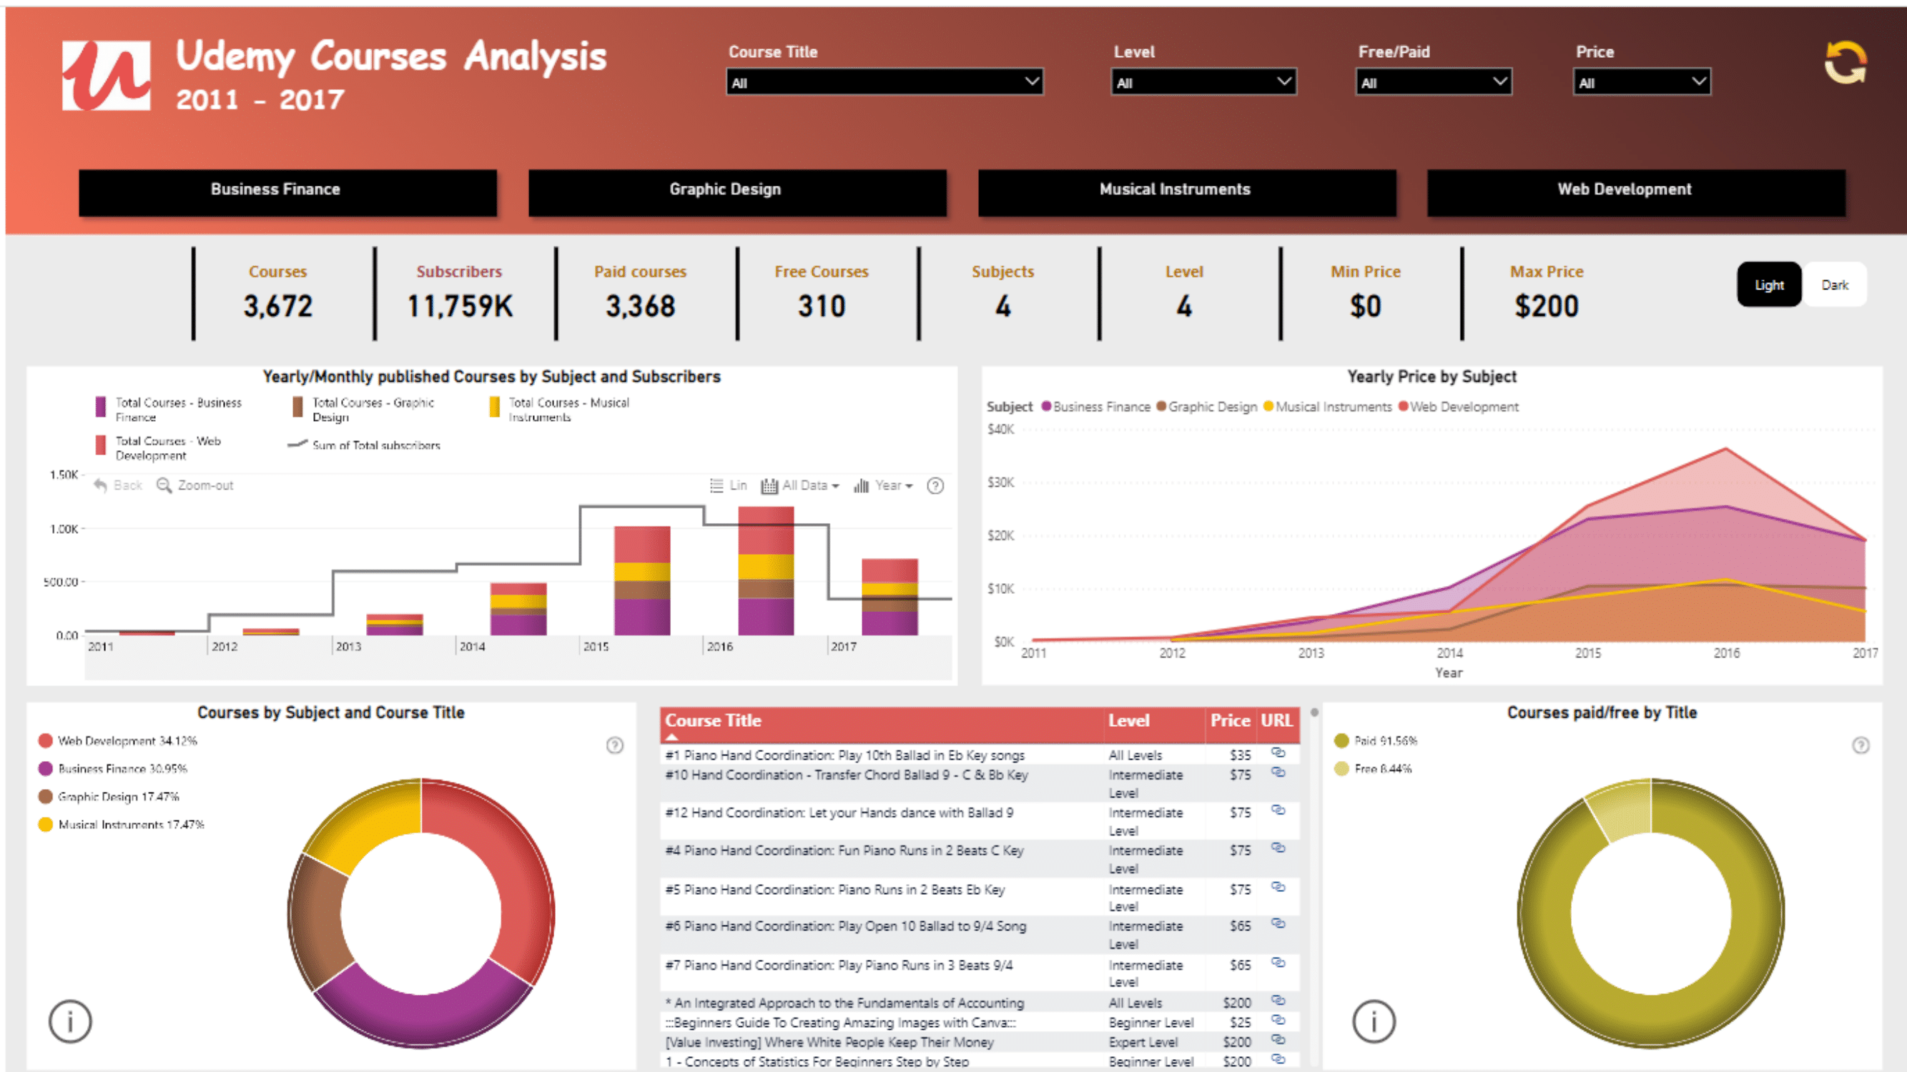This screenshot has width=1907, height=1072.
Task: Click Web Development legend swatch in donut
Action: point(45,740)
